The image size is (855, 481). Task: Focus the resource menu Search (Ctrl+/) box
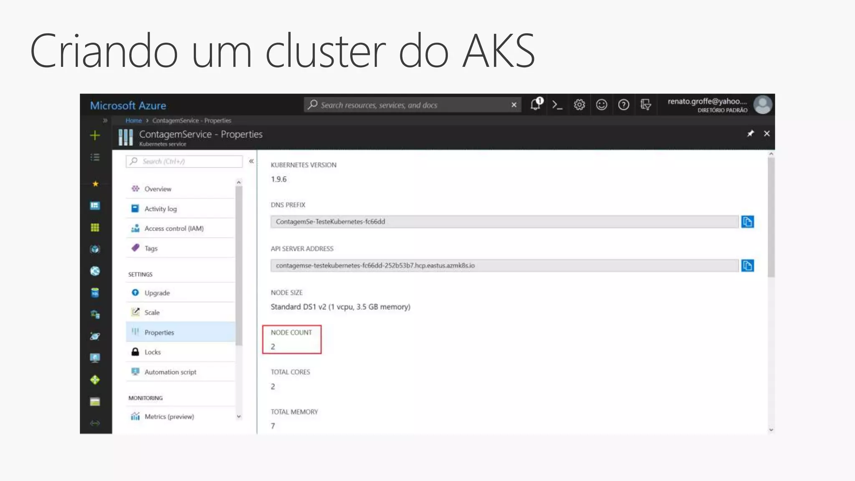184,161
